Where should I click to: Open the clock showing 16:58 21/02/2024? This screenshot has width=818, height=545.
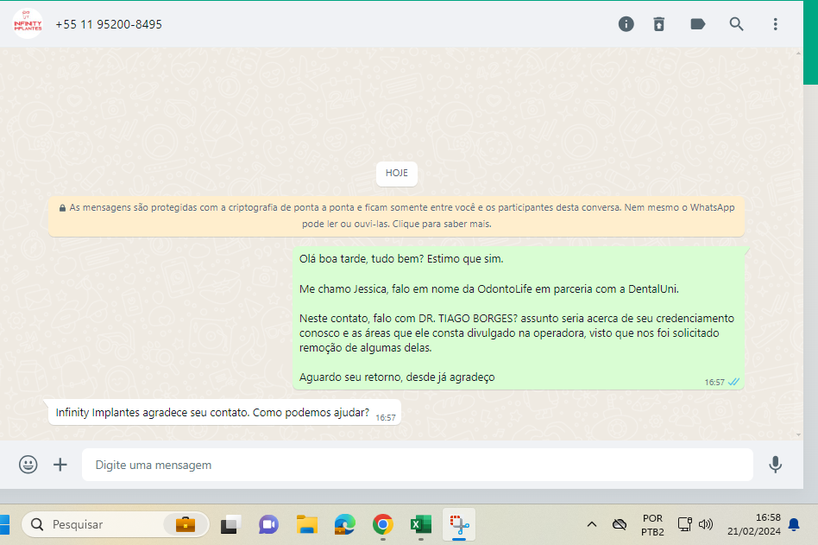(x=754, y=524)
